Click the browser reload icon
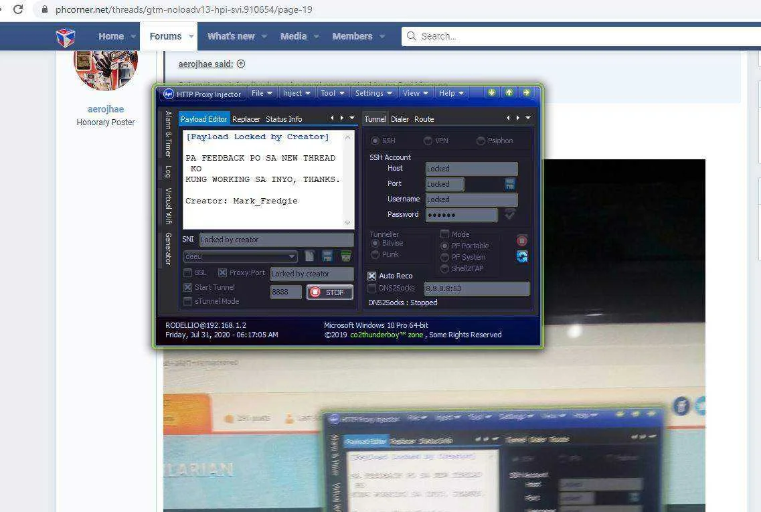This screenshot has height=512, width=761. pos(18,9)
